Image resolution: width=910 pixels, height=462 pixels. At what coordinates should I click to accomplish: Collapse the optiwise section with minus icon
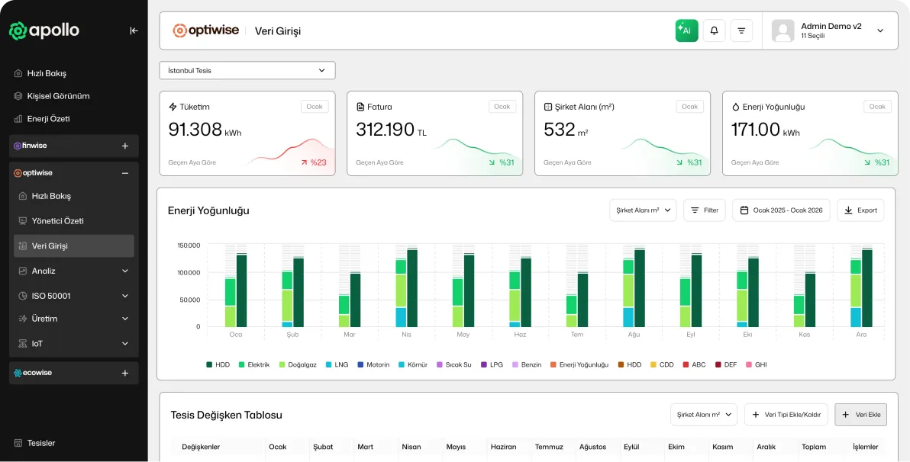pyautogui.click(x=125, y=173)
